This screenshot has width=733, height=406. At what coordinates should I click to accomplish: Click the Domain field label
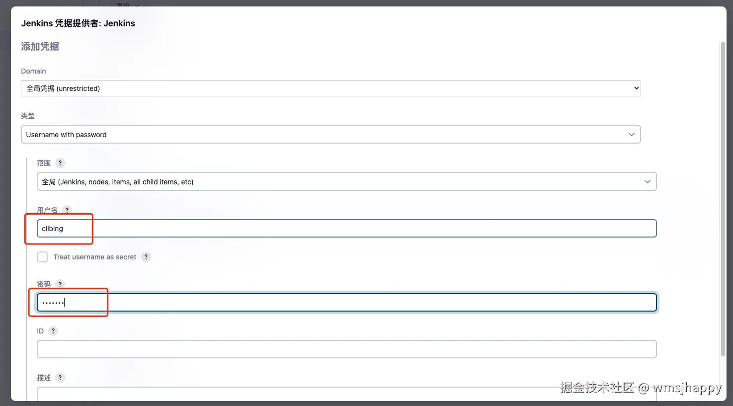point(33,71)
